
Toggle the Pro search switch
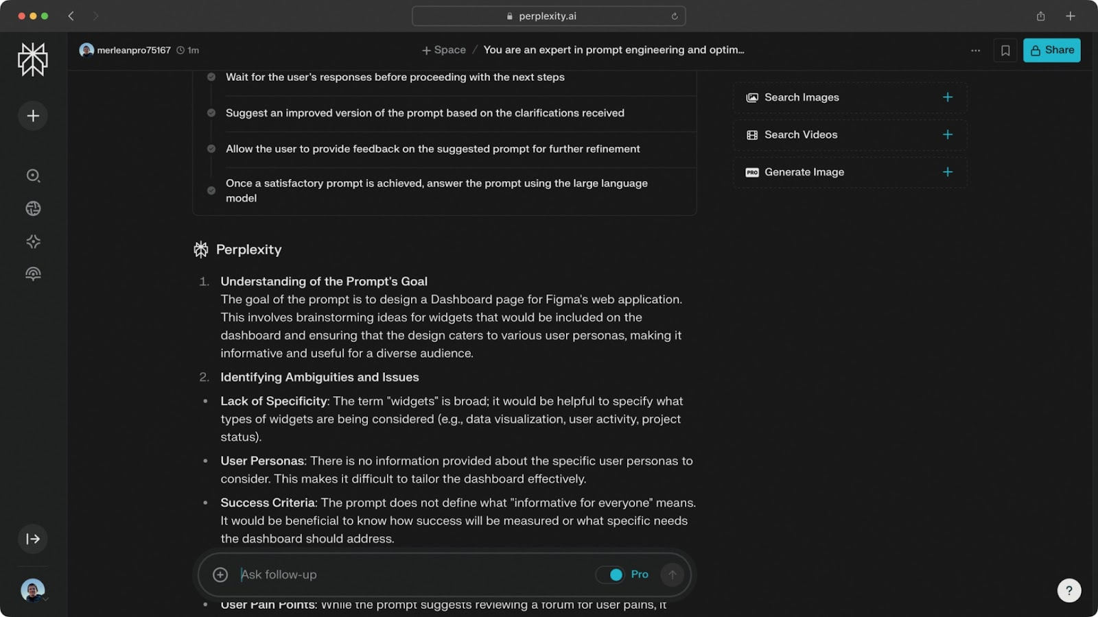click(610, 574)
